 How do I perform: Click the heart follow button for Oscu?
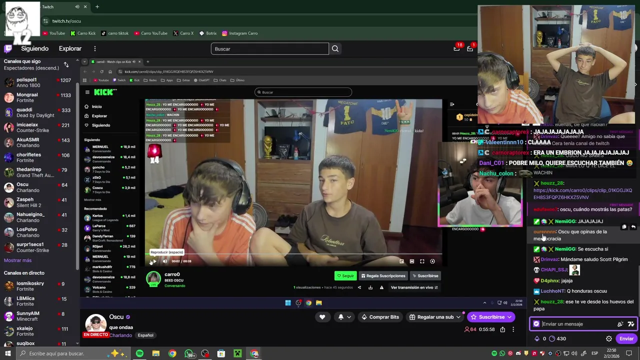322,317
